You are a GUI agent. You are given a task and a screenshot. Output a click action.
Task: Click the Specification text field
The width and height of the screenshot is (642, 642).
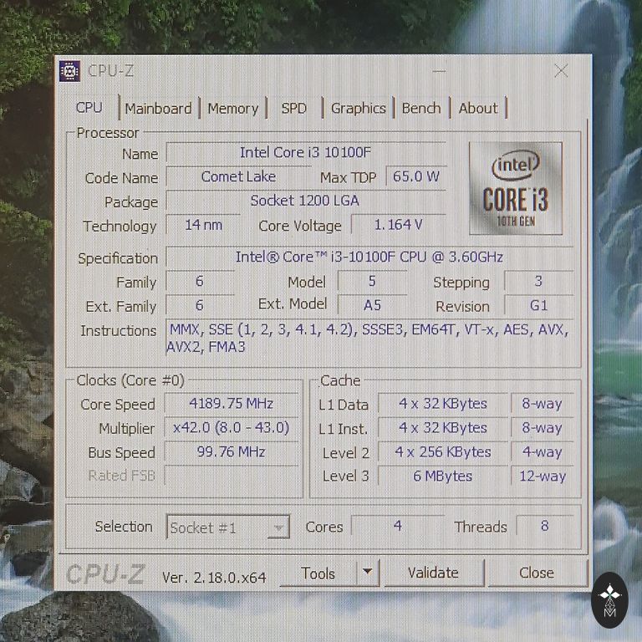(369, 257)
